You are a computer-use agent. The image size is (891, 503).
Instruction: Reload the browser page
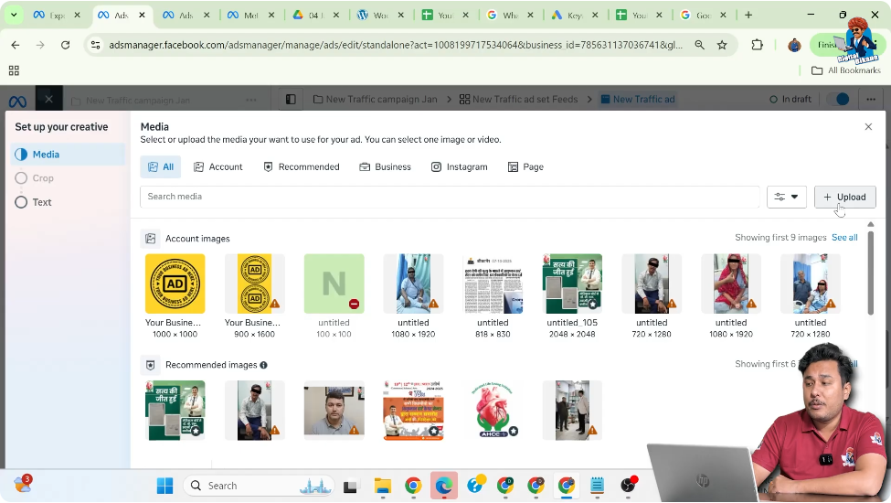coord(66,45)
